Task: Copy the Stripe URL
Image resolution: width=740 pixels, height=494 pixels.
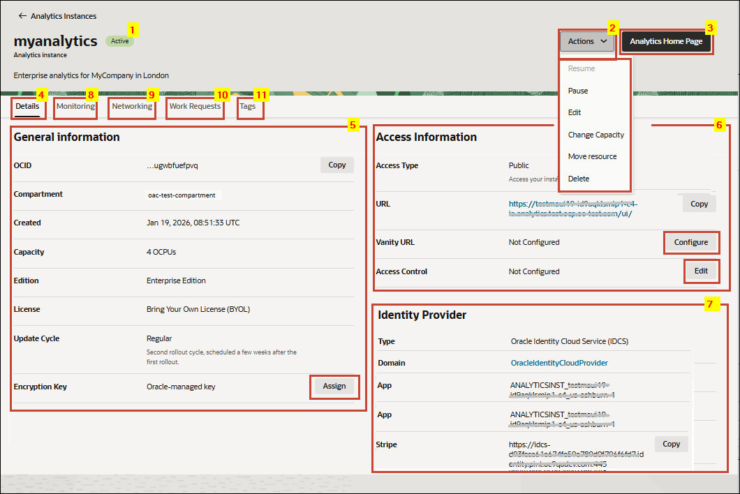Action: pos(671,444)
